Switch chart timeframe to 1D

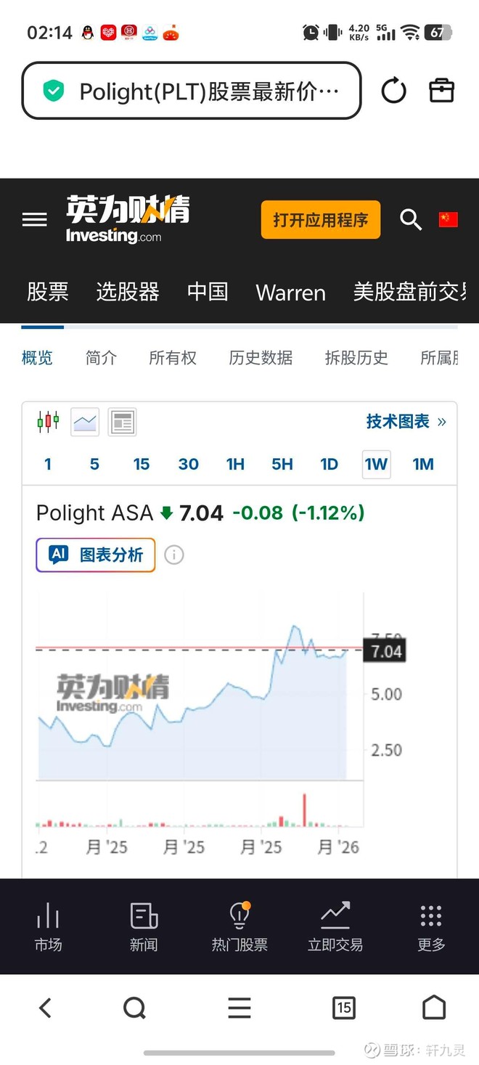329,464
